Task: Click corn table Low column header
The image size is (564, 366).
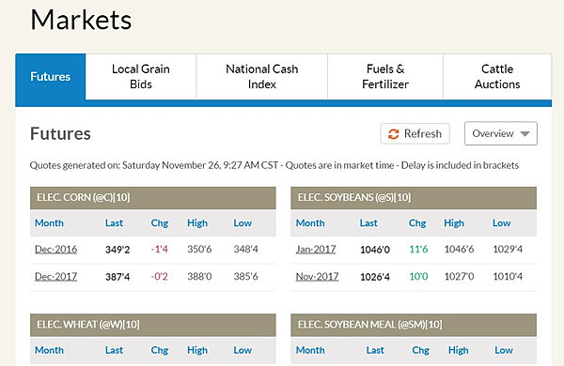Action: tap(243, 223)
